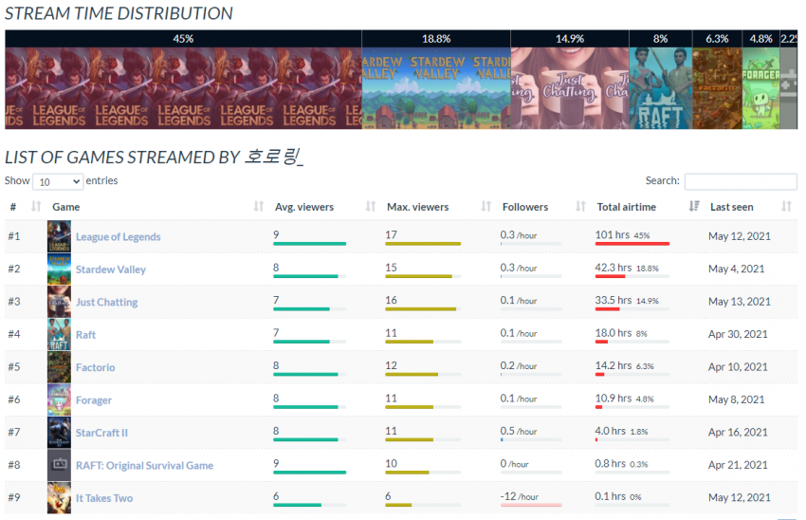Screen dimensions: 806x520
Task: Open RAFT: Original Survival Game link
Action: pos(144,466)
